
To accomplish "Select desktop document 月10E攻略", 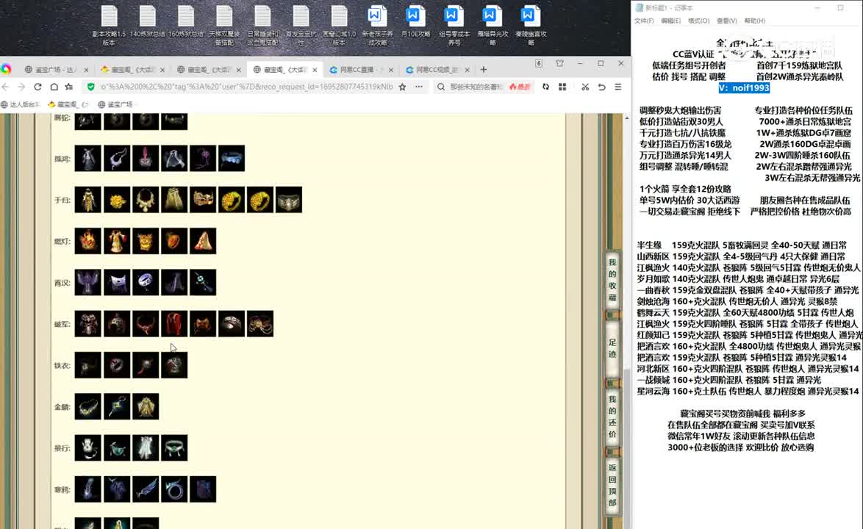I will (x=415, y=22).
